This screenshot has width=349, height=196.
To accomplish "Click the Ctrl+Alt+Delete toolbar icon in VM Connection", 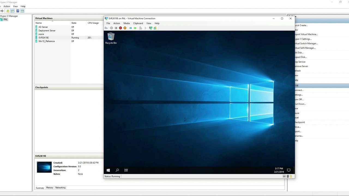I will pos(106,28).
